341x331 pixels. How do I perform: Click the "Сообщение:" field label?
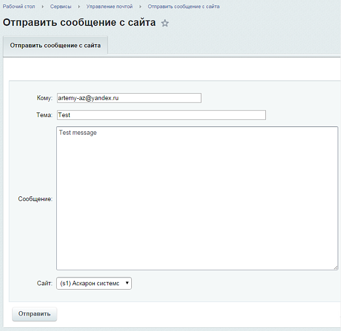coord(35,199)
